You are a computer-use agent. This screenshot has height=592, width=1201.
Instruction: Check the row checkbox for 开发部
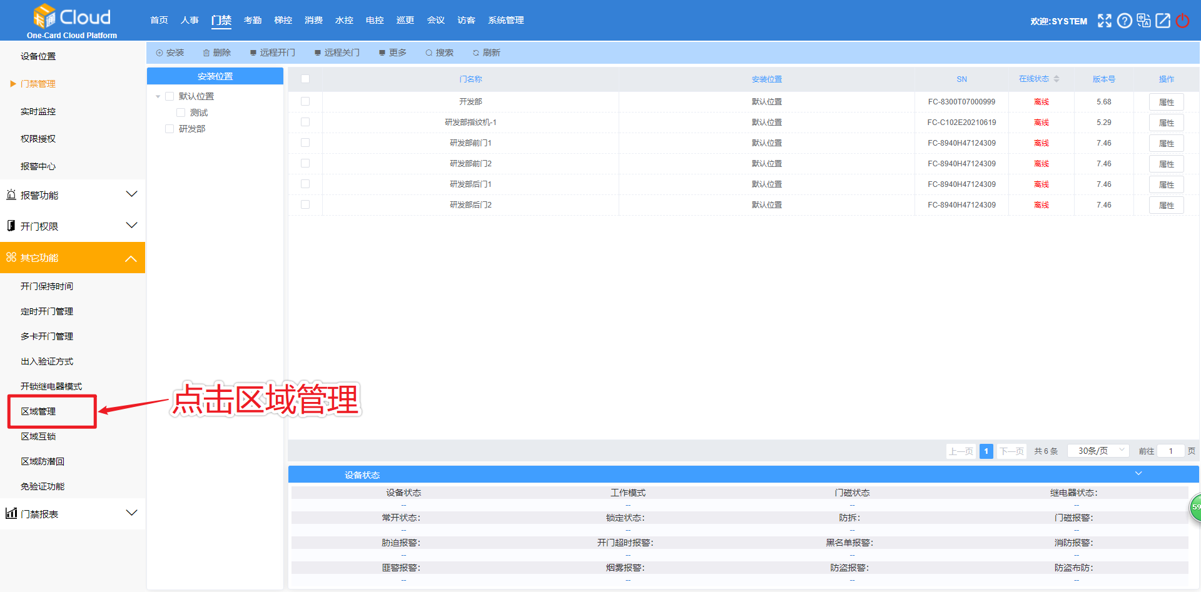pyautogui.click(x=305, y=101)
